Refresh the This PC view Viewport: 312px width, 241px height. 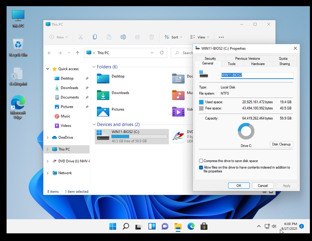(162, 53)
